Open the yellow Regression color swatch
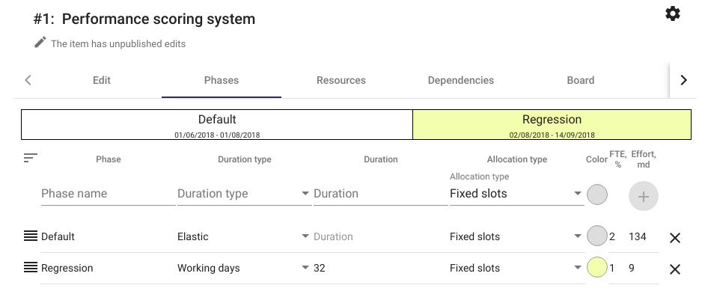The image size is (711, 297). pos(596,268)
